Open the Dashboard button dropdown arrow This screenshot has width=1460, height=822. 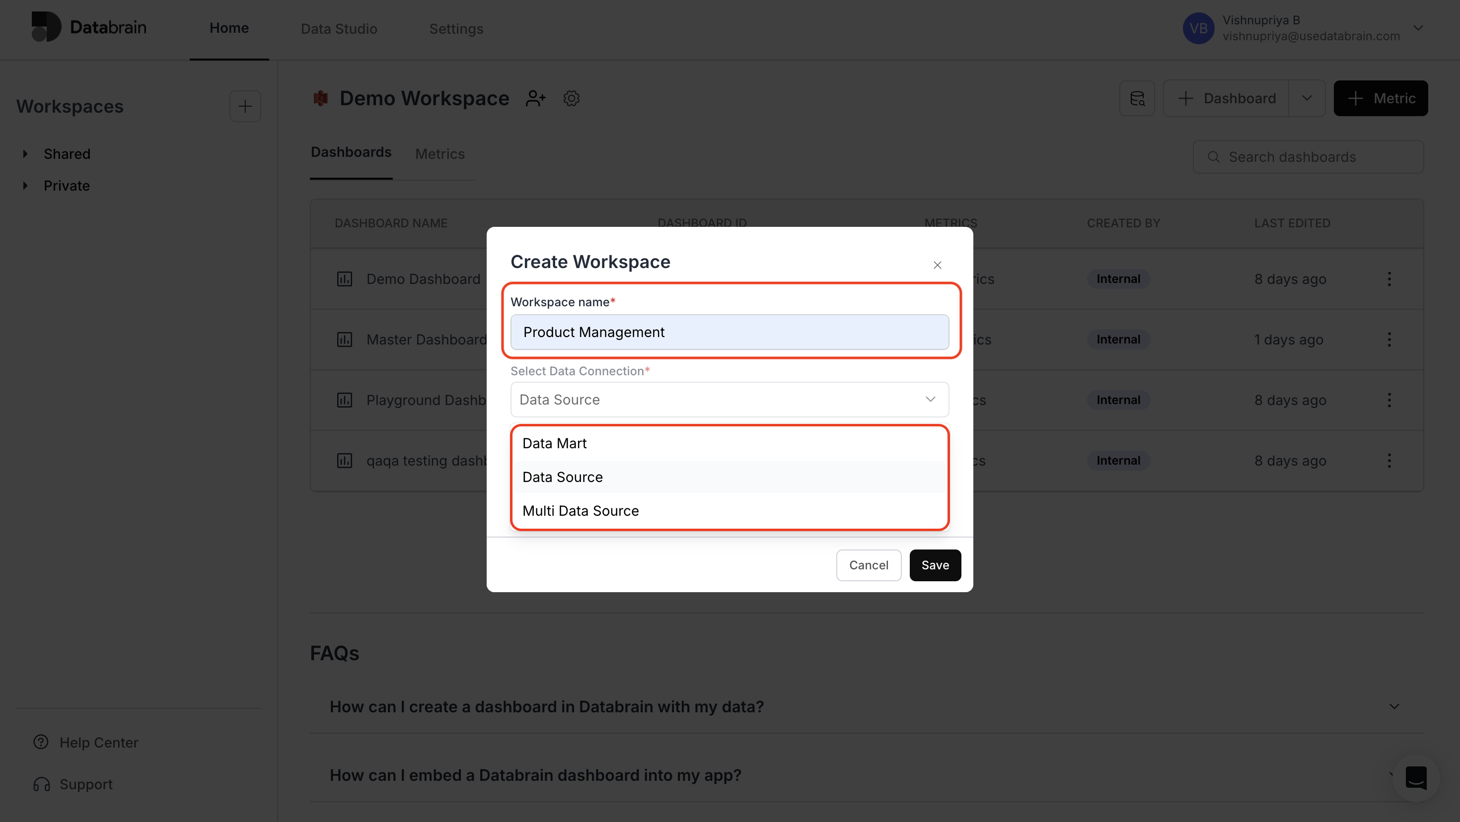pos(1307,98)
